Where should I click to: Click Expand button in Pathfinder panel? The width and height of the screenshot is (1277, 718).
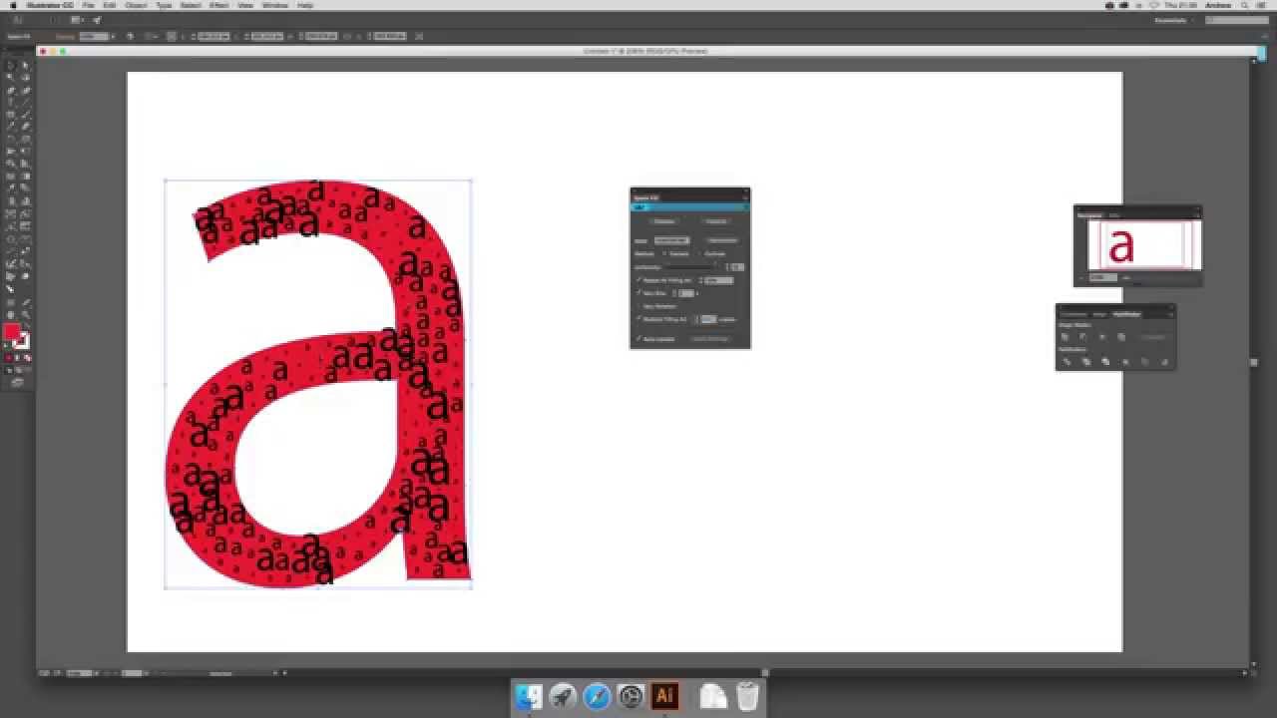tap(1152, 337)
